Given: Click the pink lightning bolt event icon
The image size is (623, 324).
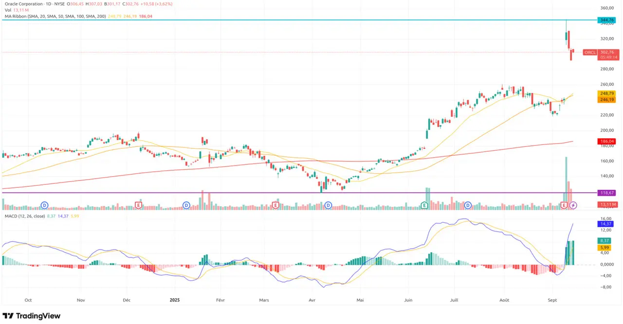Looking at the screenshot, I should (x=573, y=205).
